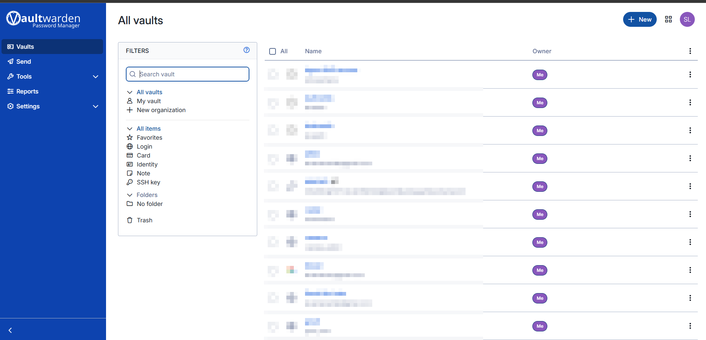
Task: Open the Trash filter
Action: coord(144,220)
